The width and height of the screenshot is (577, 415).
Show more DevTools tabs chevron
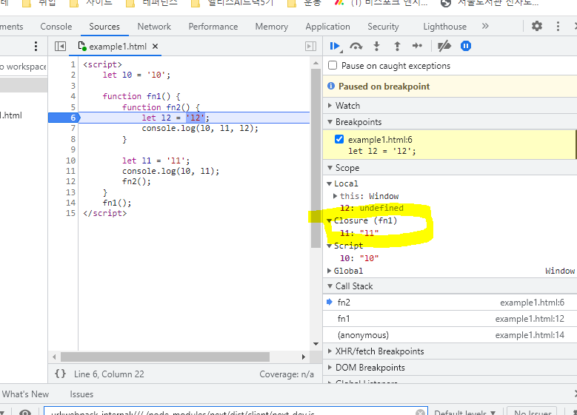tap(485, 26)
